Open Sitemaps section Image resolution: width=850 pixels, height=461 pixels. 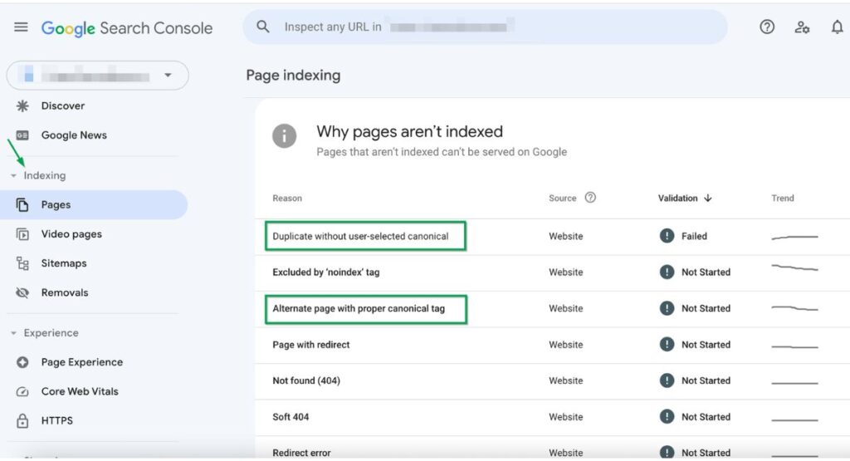tap(64, 263)
